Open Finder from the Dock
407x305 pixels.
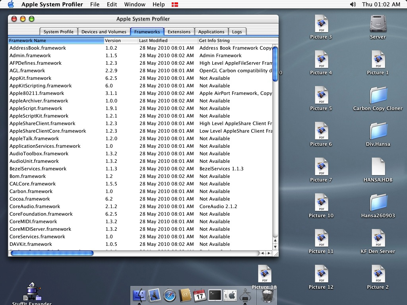pos(140,295)
